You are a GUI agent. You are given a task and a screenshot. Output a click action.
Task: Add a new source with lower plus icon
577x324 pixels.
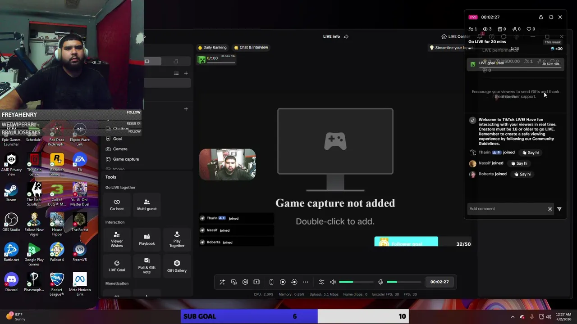tap(186, 109)
